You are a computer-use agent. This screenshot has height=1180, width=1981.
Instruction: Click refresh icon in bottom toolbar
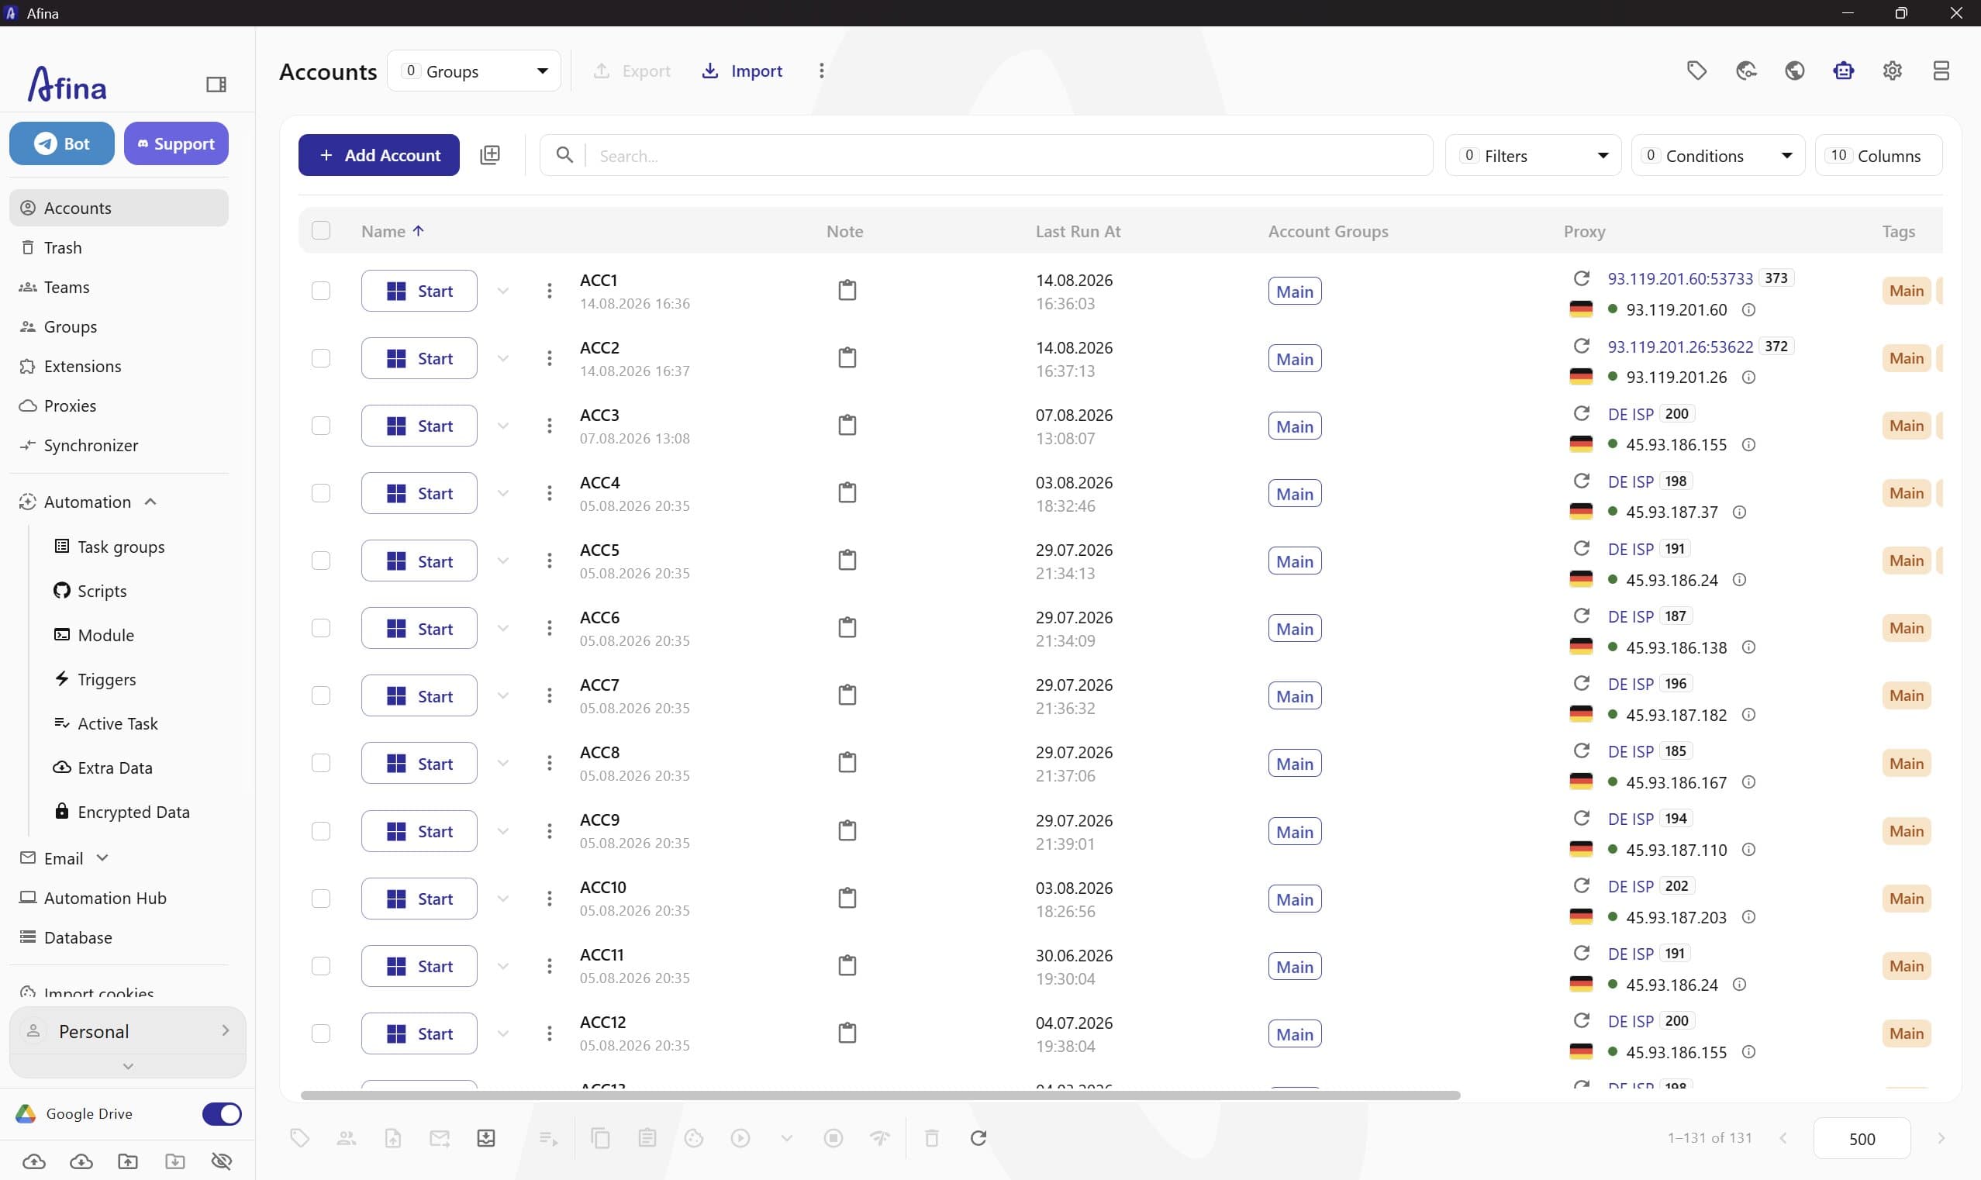[978, 1138]
